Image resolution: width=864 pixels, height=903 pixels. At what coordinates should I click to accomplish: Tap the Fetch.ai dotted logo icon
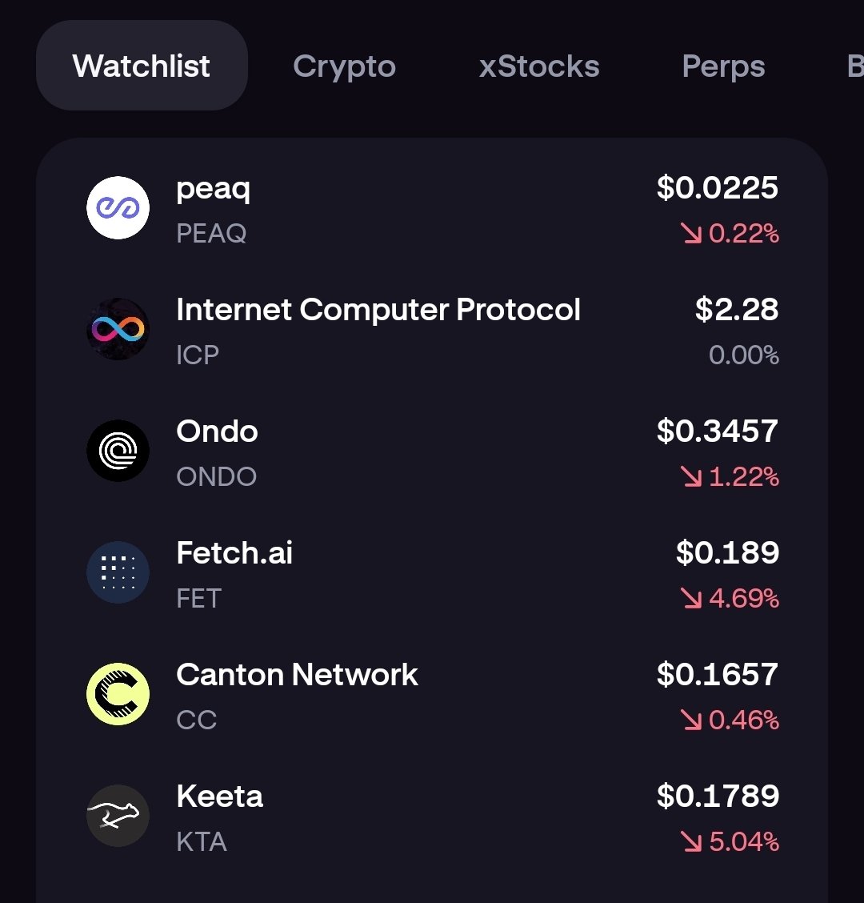pyautogui.click(x=118, y=572)
